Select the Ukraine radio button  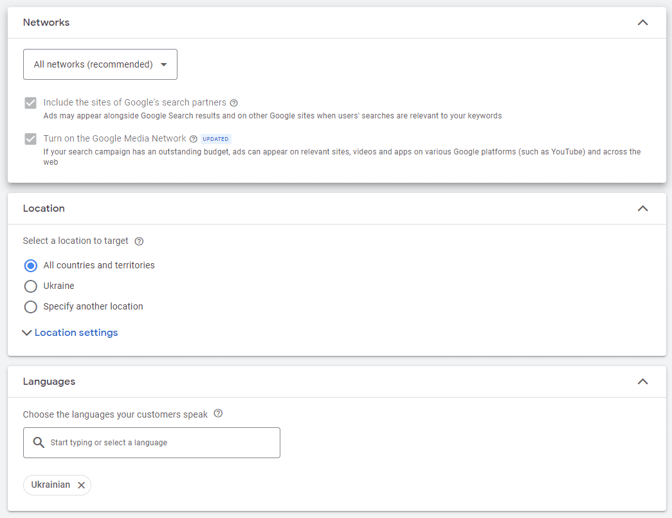(30, 286)
